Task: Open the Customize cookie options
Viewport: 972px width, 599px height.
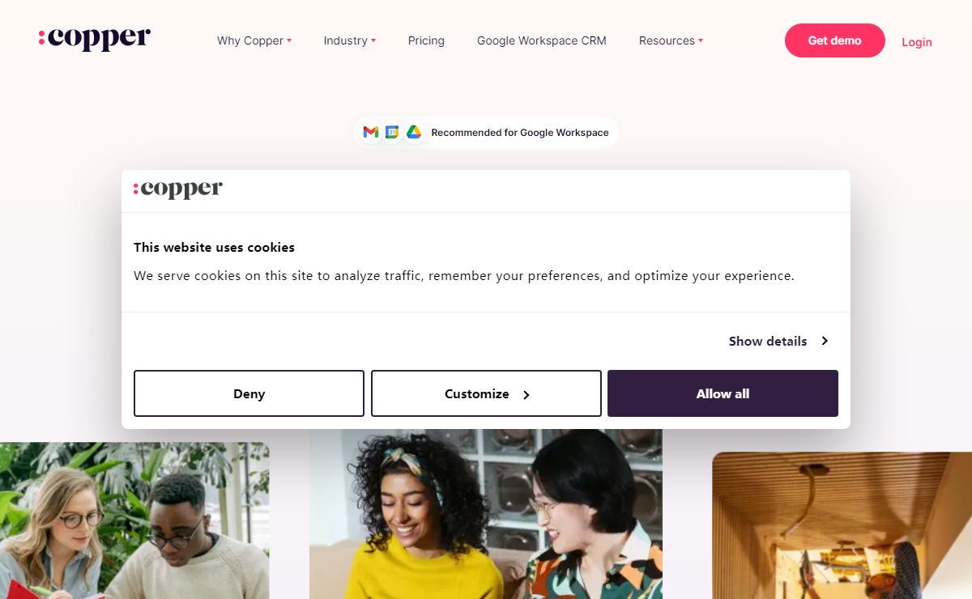Action: click(486, 393)
